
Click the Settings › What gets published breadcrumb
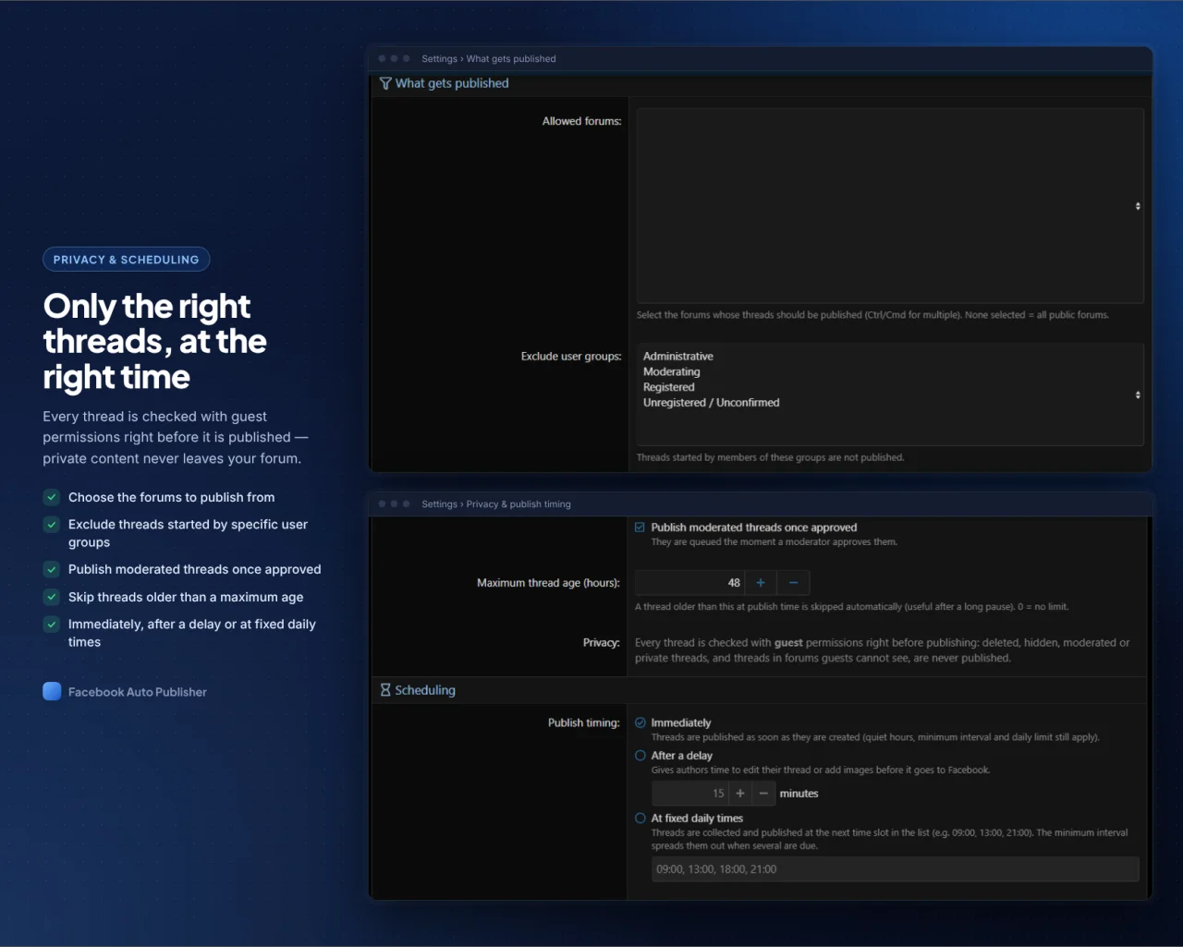[489, 59]
